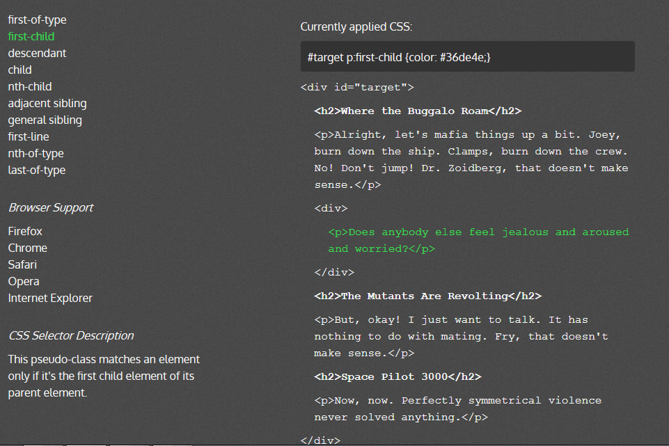The image size is (669, 446).
Task: Click the "Currently applied CSS:" label
Action: (x=356, y=27)
